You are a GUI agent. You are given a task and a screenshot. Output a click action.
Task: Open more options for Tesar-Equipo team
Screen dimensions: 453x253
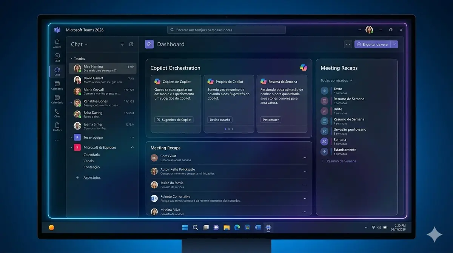(132, 137)
